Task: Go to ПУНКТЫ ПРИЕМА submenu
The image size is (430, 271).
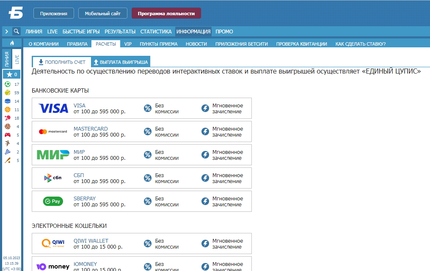Action: pyautogui.click(x=159, y=44)
